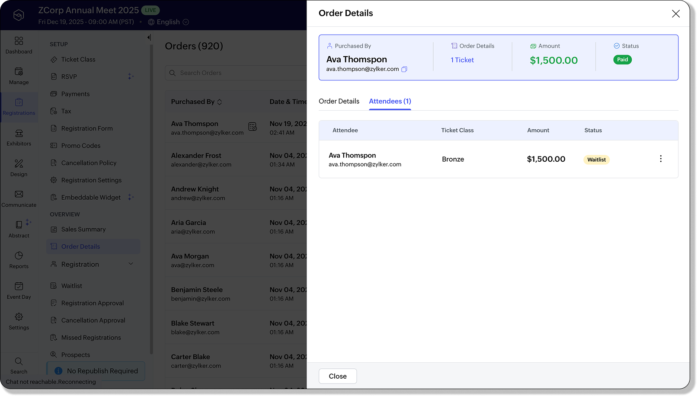Open the Reports pie chart icon
This screenshot has width=697, height=396.
click(19, 256)
